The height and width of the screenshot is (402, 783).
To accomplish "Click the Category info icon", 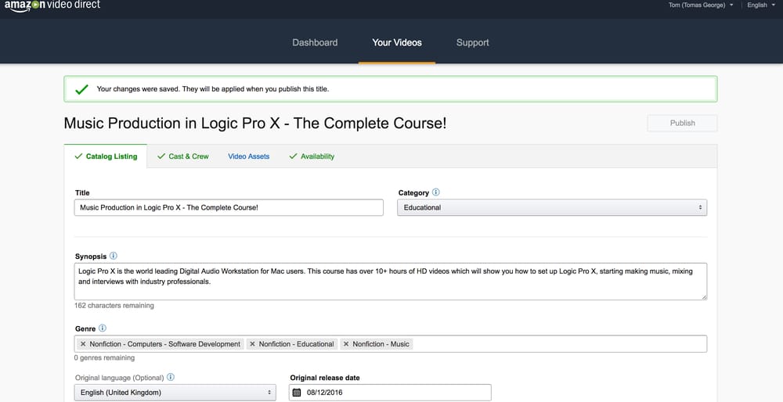I will point(436,192).
